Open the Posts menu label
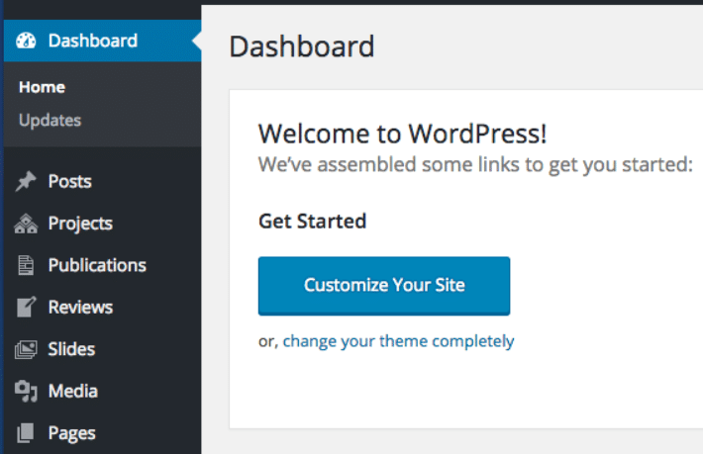This screenshot has height=454, width=703. pyautogui.click(x=69, y=182)
